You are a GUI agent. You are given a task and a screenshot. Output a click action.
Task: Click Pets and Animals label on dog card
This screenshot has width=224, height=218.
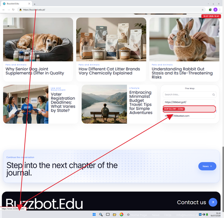tap(16, 65)
